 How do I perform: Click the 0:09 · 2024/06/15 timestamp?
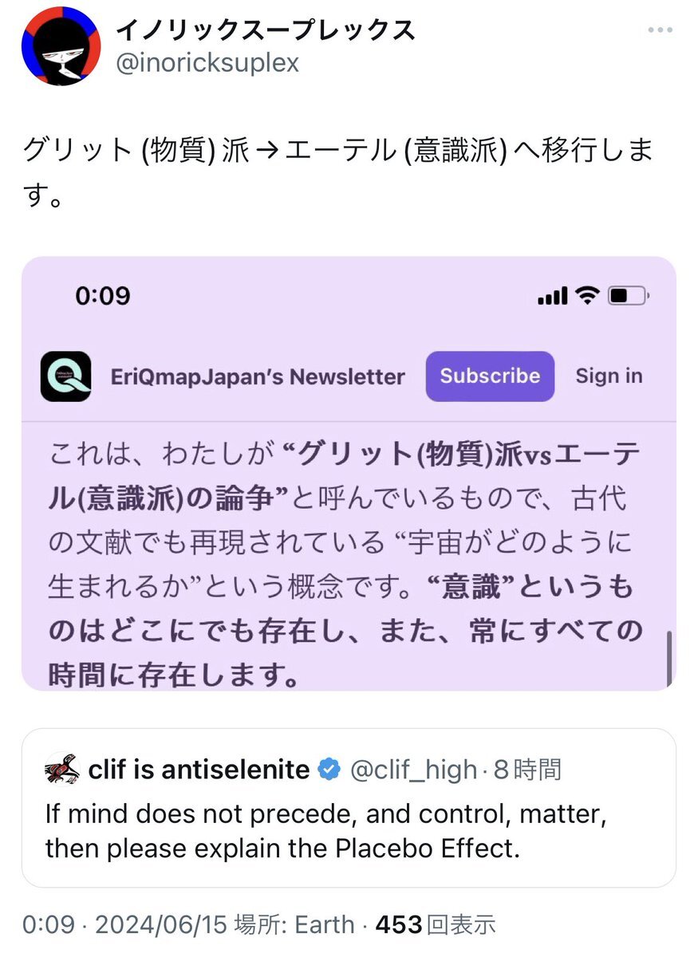(125, 925)
